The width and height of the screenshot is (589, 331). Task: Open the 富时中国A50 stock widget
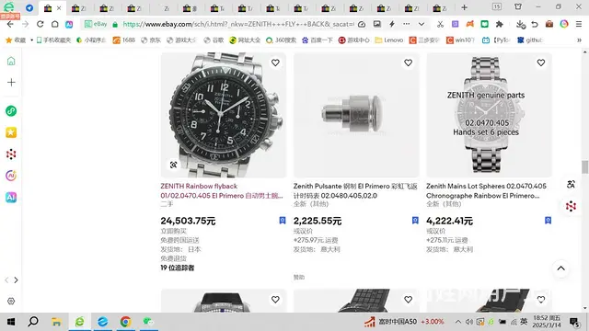pyautogui.click(x=404, y=322)
